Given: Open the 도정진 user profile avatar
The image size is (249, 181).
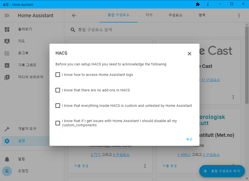Looking at the screenshot, I should point(7,171).
